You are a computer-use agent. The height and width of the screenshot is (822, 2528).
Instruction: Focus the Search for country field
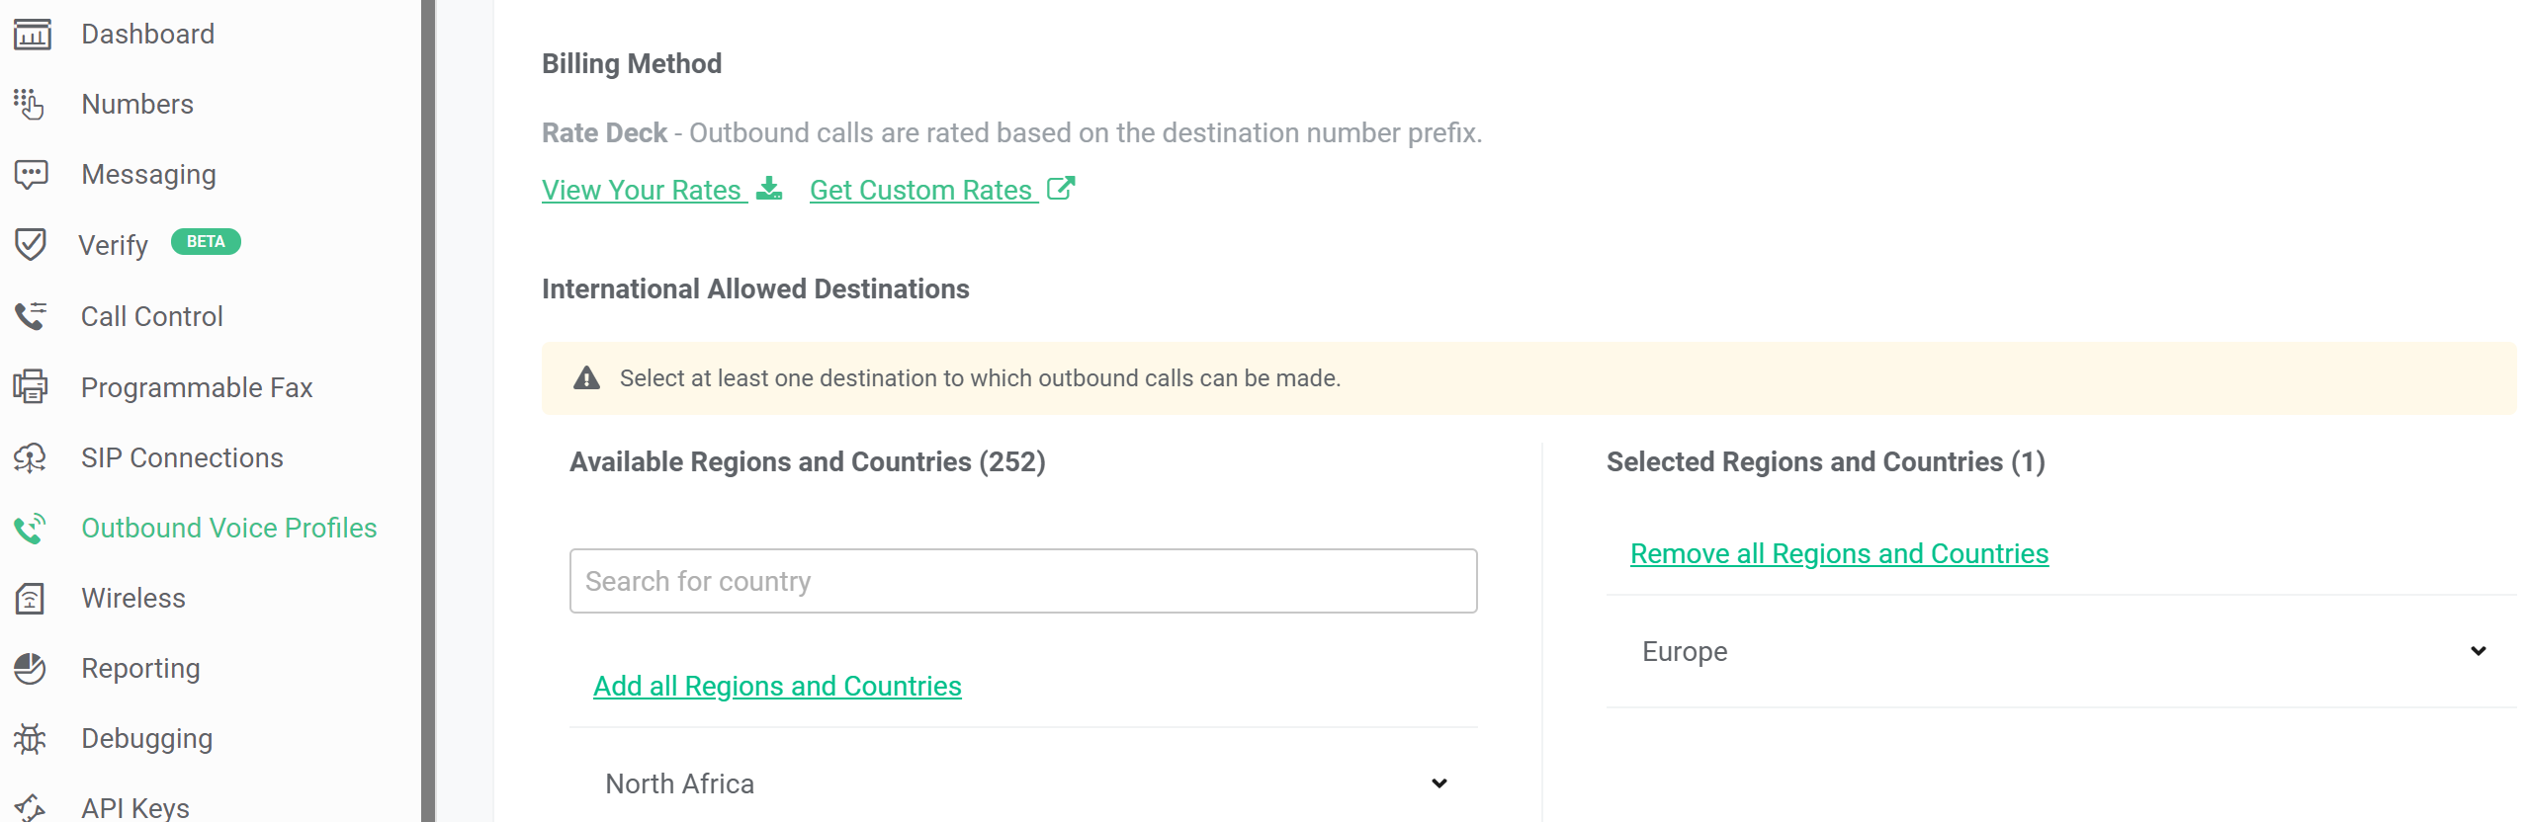pos(1023,581)
